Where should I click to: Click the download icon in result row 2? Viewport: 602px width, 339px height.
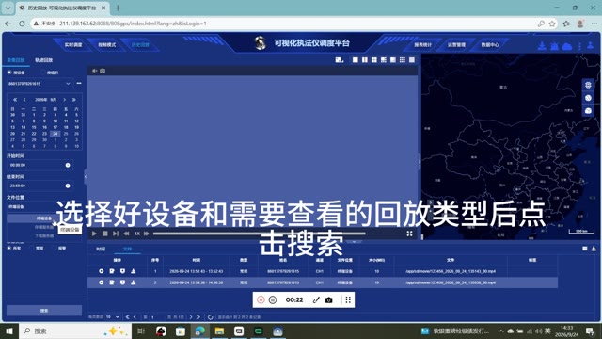click(x=134, y=282)
